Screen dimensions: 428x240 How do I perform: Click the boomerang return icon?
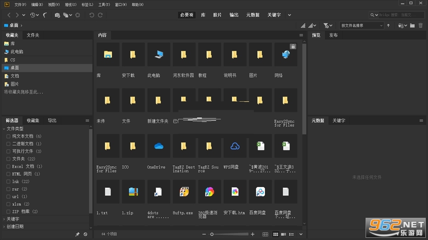(45, 15)
